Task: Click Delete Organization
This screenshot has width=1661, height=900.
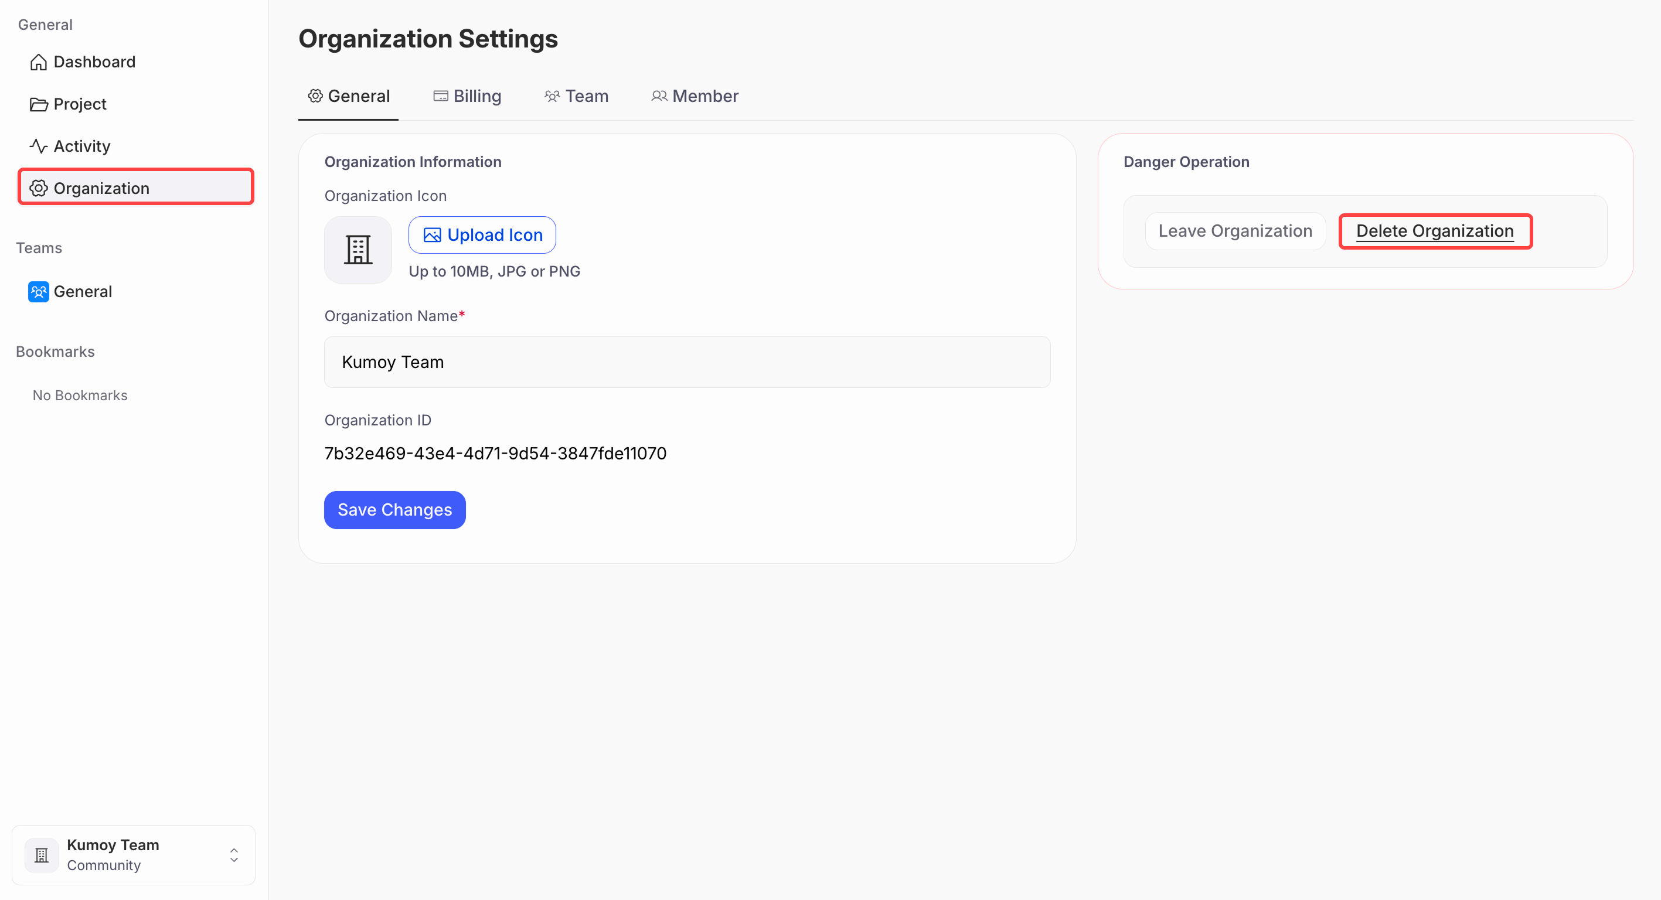Action: [x=1435, y=231]
